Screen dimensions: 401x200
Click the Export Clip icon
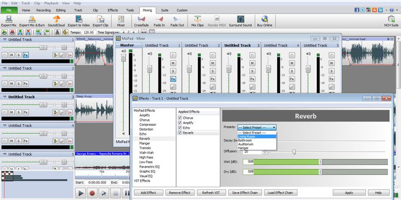(x=100, y=21)
